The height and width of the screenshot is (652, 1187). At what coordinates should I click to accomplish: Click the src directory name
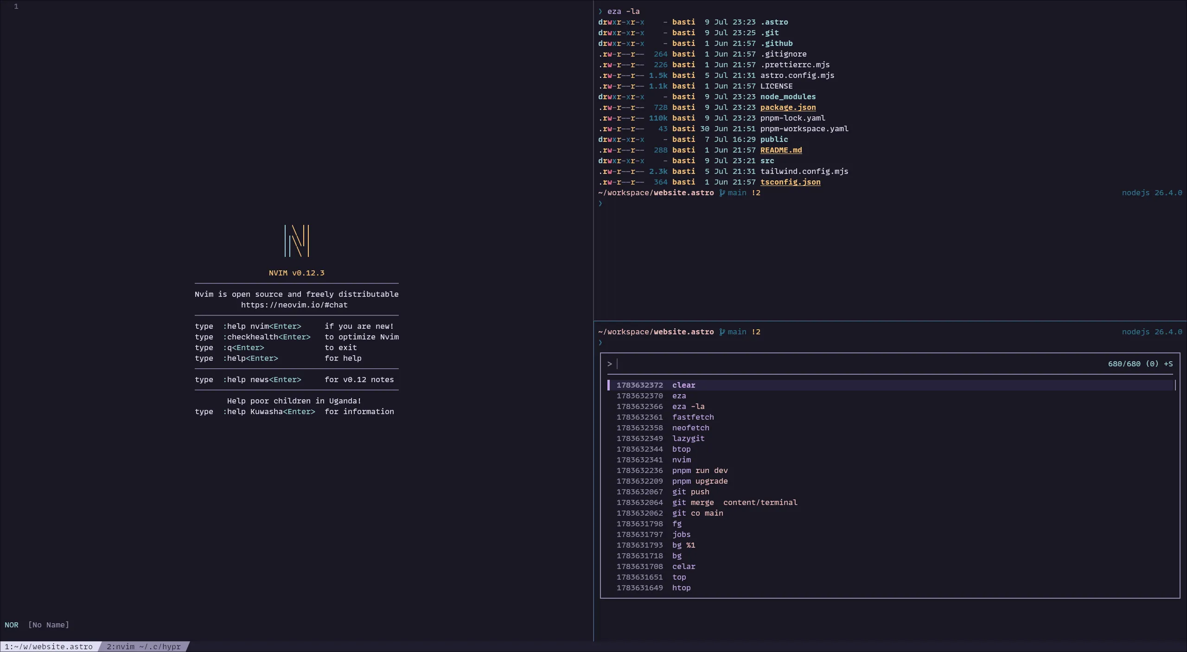(767, 161)
